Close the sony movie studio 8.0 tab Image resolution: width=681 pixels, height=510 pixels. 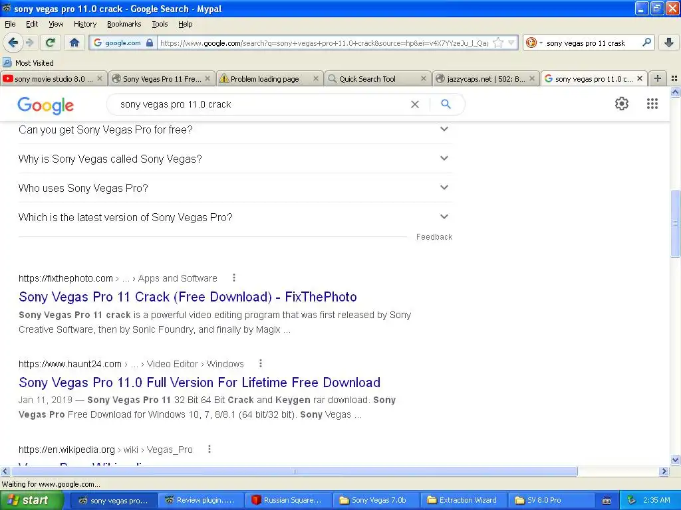(x=100, y=78)
